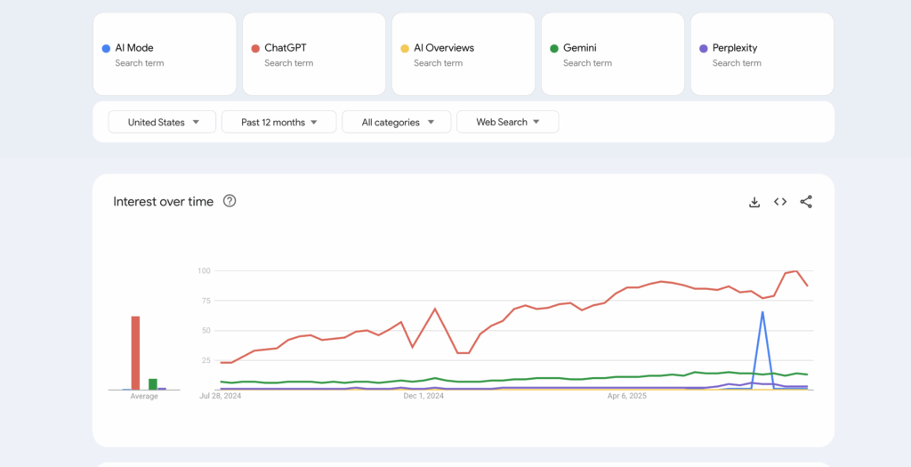Select the AI Mode search term card
The width and height of the screenshot is (911, 467).
tap(165, 54)
